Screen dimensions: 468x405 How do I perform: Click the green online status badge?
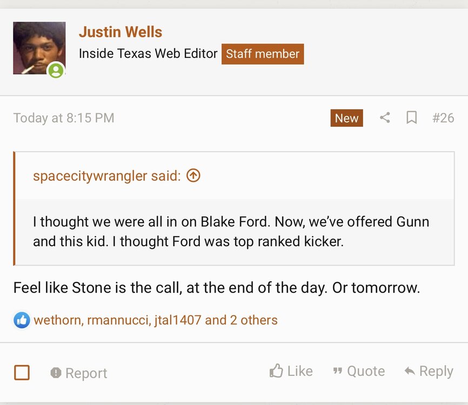click(x=55, y=70)
